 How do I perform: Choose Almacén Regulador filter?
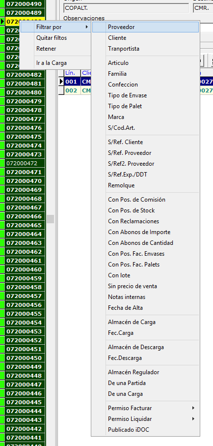pyautogui.click(x=145, y=372)
